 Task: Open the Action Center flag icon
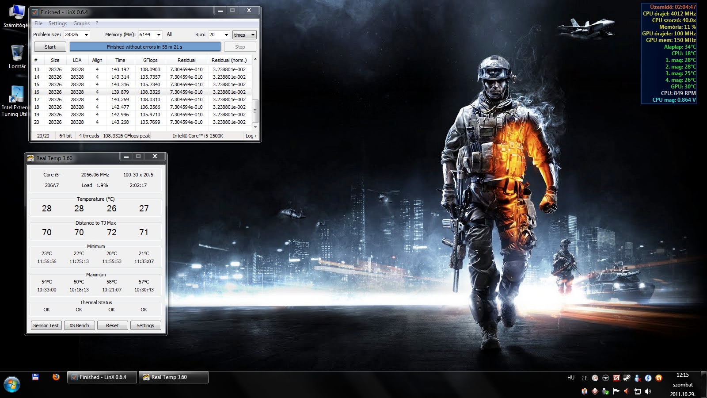[616, 391]
